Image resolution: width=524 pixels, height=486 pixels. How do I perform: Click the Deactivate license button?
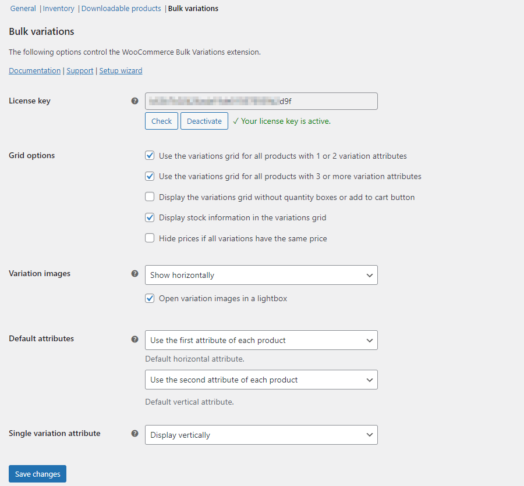[x=204, y=121]
